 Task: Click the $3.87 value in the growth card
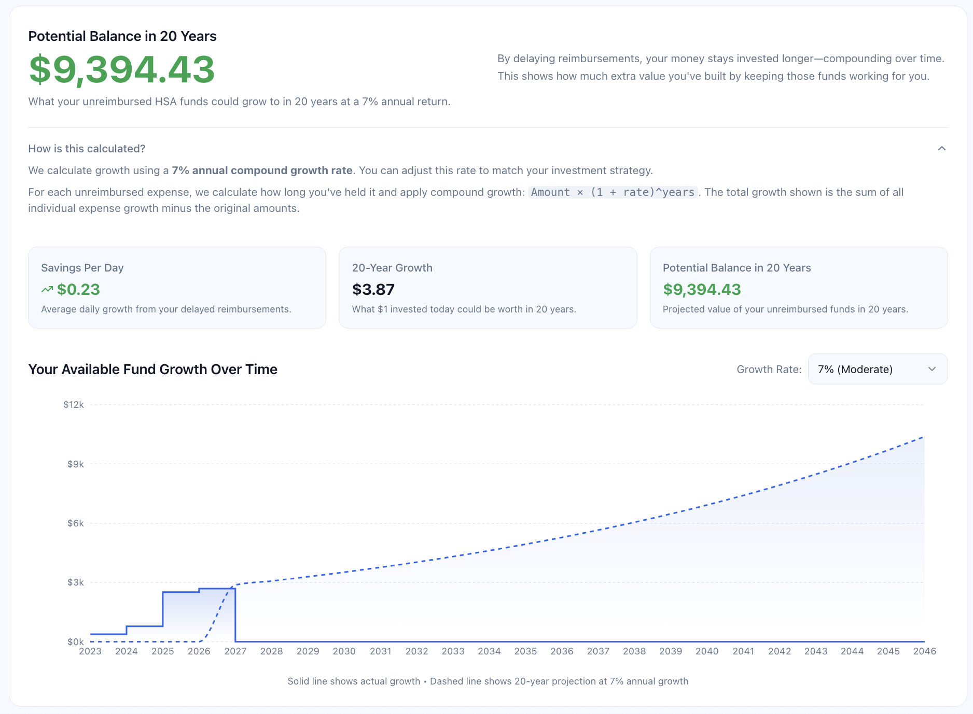[x=373, y=290]
